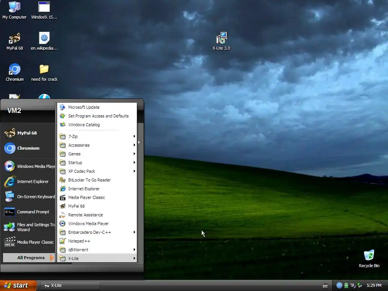Viewport: 388px width, 291px height.
Task: Open Windows Media Player in recent list
Action: (29, 166)
